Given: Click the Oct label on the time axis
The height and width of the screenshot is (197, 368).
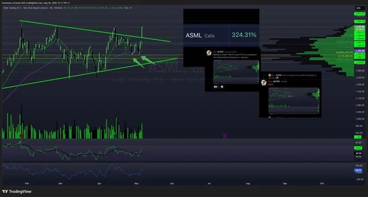Looking at the screenshot, I should tap(322, 183).
